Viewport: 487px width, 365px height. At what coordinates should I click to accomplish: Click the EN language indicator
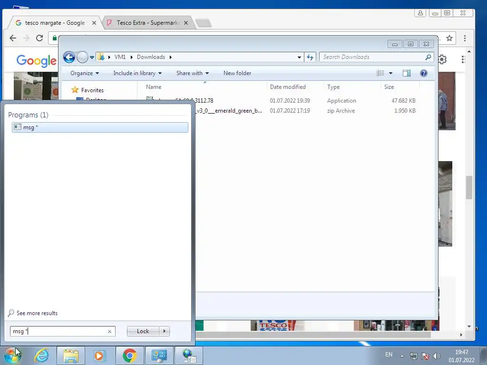389,355
